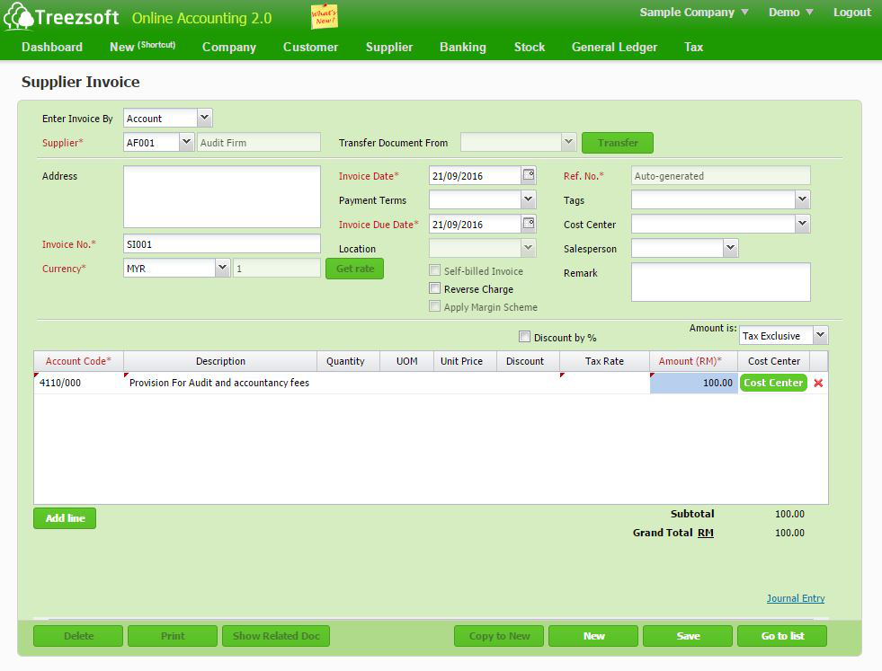Viewport: 882px width, 671px height.
Task: Click the Go to list button
Action: pyautogui.click(x=782, y=636)
